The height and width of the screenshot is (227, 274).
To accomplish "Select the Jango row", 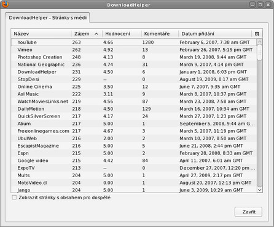I will 134,190.
